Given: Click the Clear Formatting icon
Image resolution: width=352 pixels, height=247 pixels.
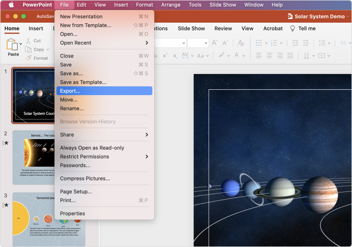Looking at the screenshot, I should [241, 43].
